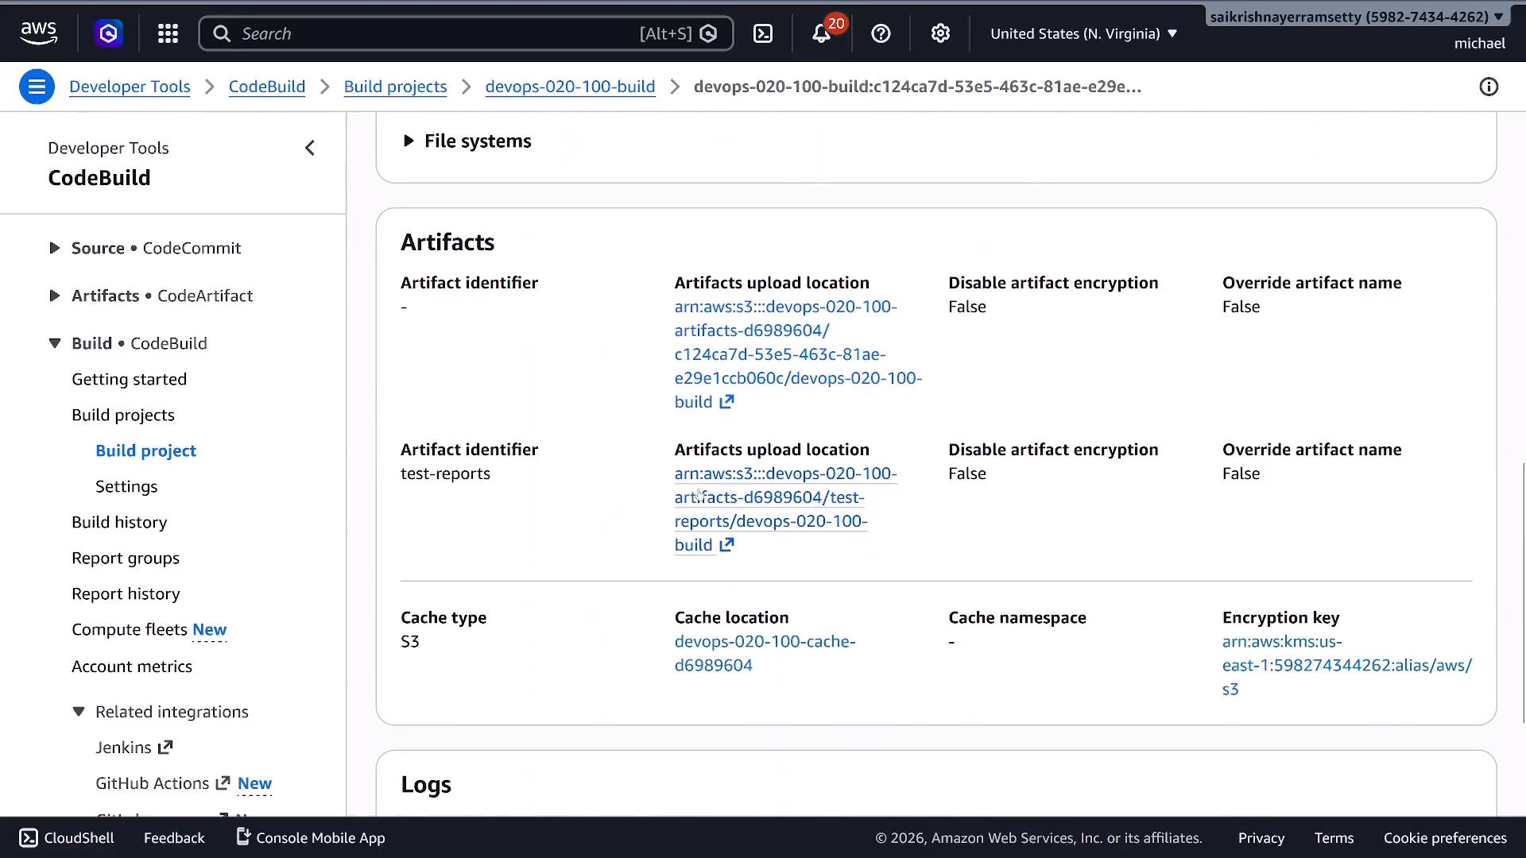Open Account metrics in sidebar
The image size is (1526, 858).
point(132,667)
